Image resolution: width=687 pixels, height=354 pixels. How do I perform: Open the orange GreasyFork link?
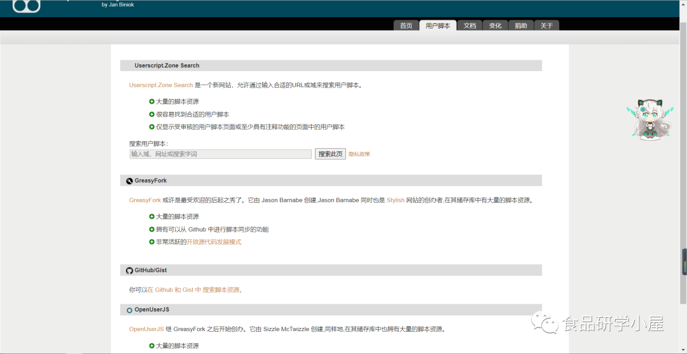coord(145,200)
